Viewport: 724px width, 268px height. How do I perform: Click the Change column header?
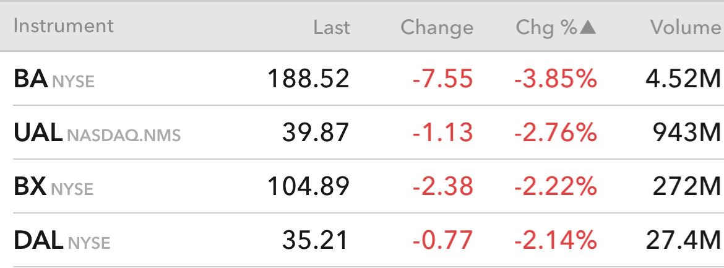click(x=437, y=28)
